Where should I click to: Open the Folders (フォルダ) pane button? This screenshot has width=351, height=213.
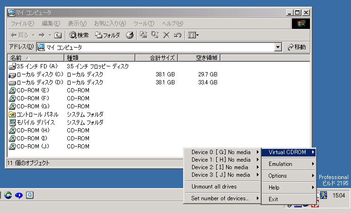click(107, 35)
